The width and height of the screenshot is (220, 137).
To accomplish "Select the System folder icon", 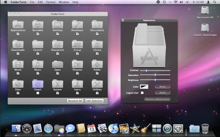I will [58, 84].
